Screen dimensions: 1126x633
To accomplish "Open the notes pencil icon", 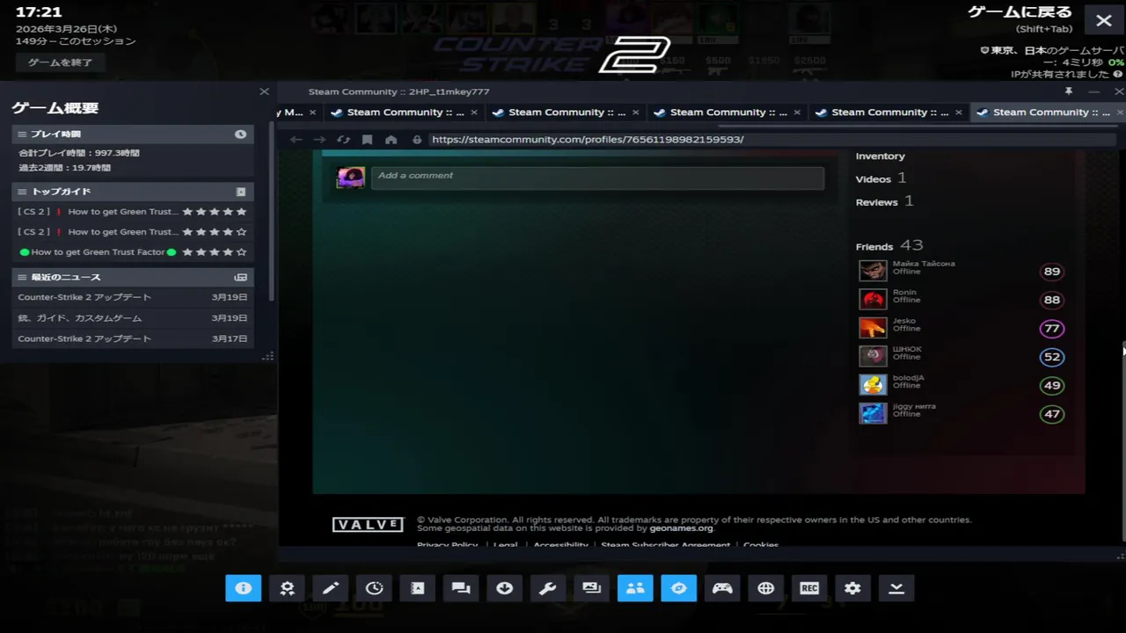I will point(331,588).
